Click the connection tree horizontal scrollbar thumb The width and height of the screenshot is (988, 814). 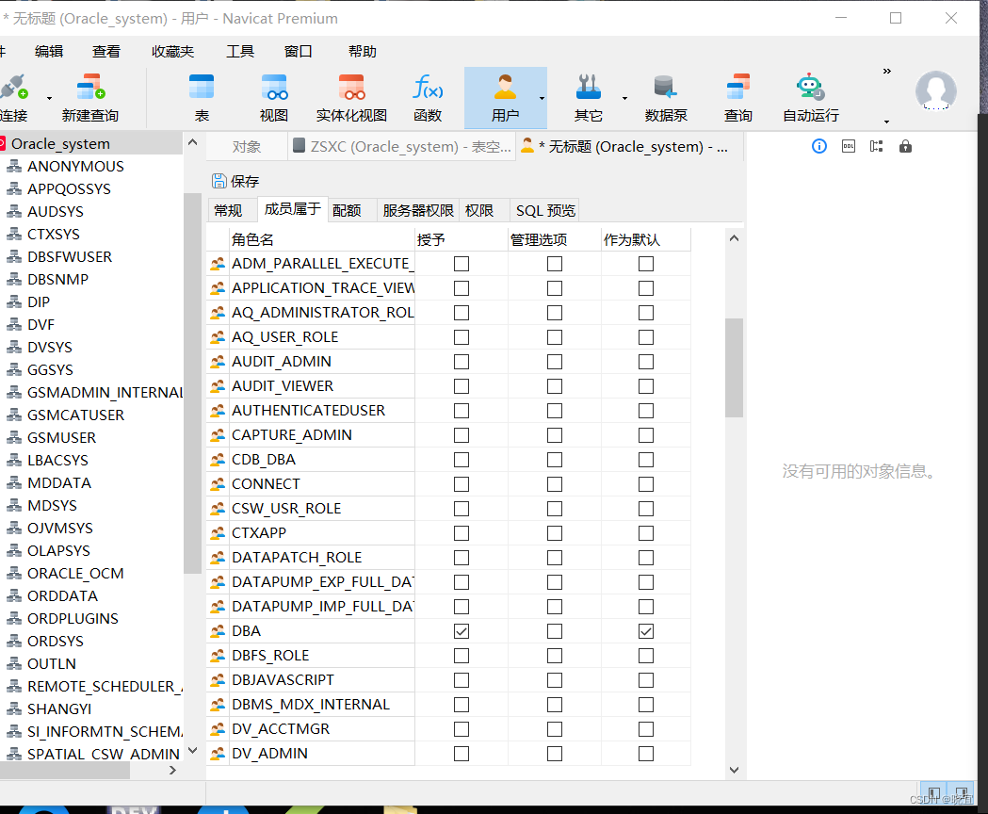click(65, 770)
